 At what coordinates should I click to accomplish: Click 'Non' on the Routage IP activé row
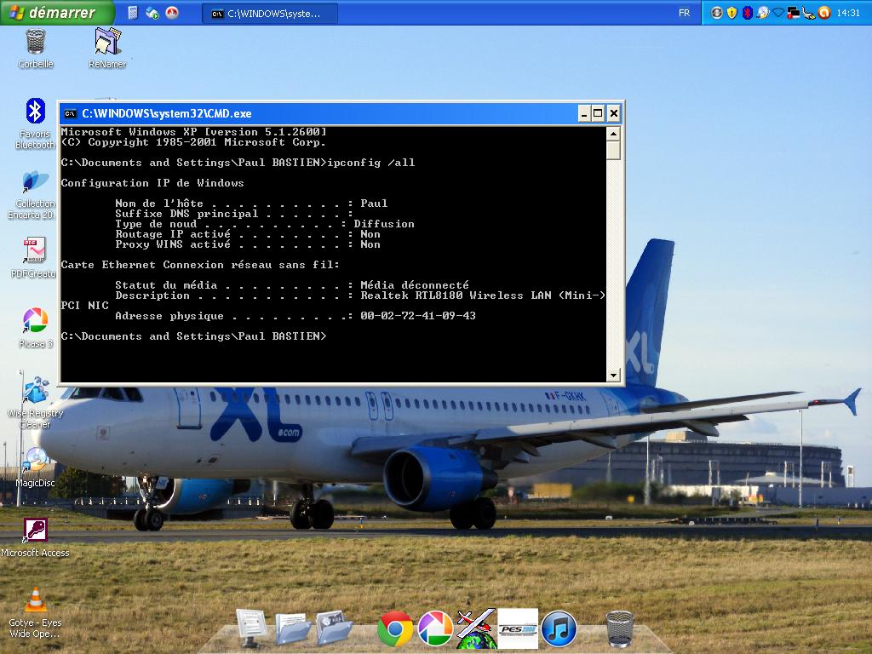point(370,234)
